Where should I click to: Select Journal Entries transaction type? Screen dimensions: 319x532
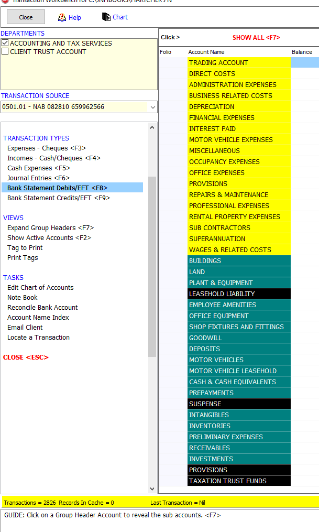coord(38,178)
